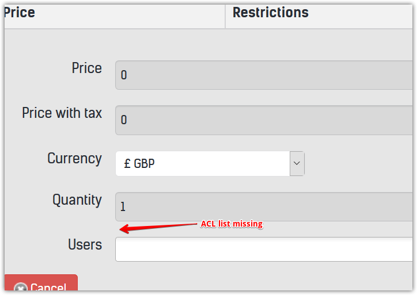Click the white X icon on Cancel
The width and height of the screenshot is (417, 295).
(21, 288)
